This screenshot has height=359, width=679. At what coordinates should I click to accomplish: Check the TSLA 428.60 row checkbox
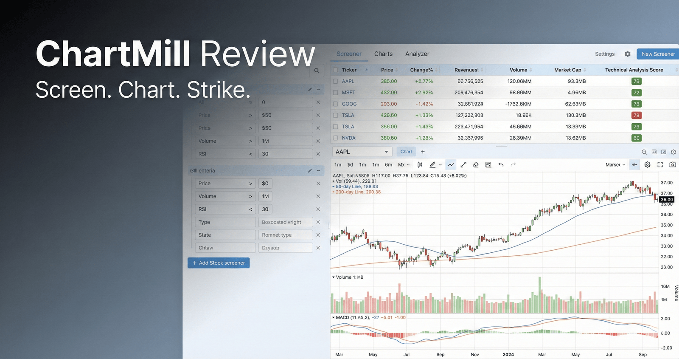pyautogui.click(x=335, y=116)
